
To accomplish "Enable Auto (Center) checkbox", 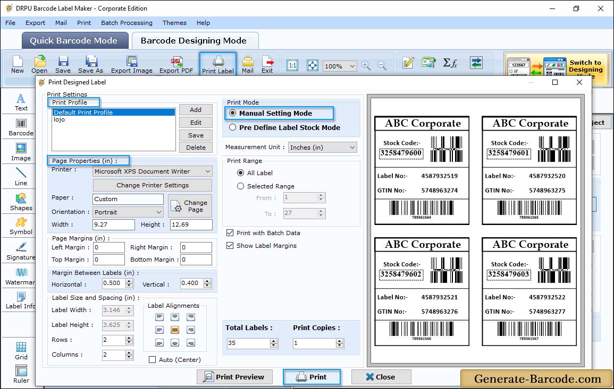I will 153,360.
